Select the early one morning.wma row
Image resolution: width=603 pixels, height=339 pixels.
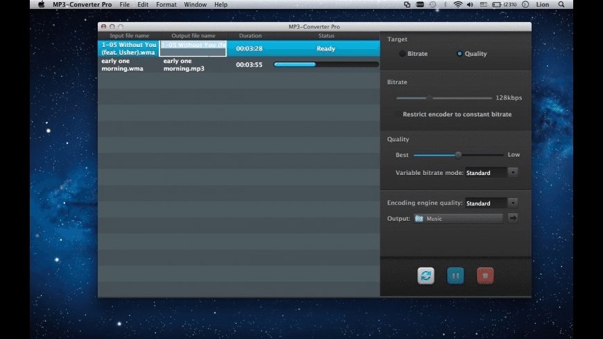point(238,64)
